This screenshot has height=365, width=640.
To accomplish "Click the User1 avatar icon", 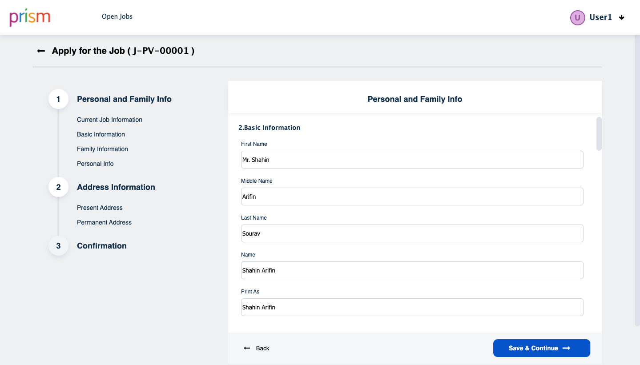I will point(577,17).
